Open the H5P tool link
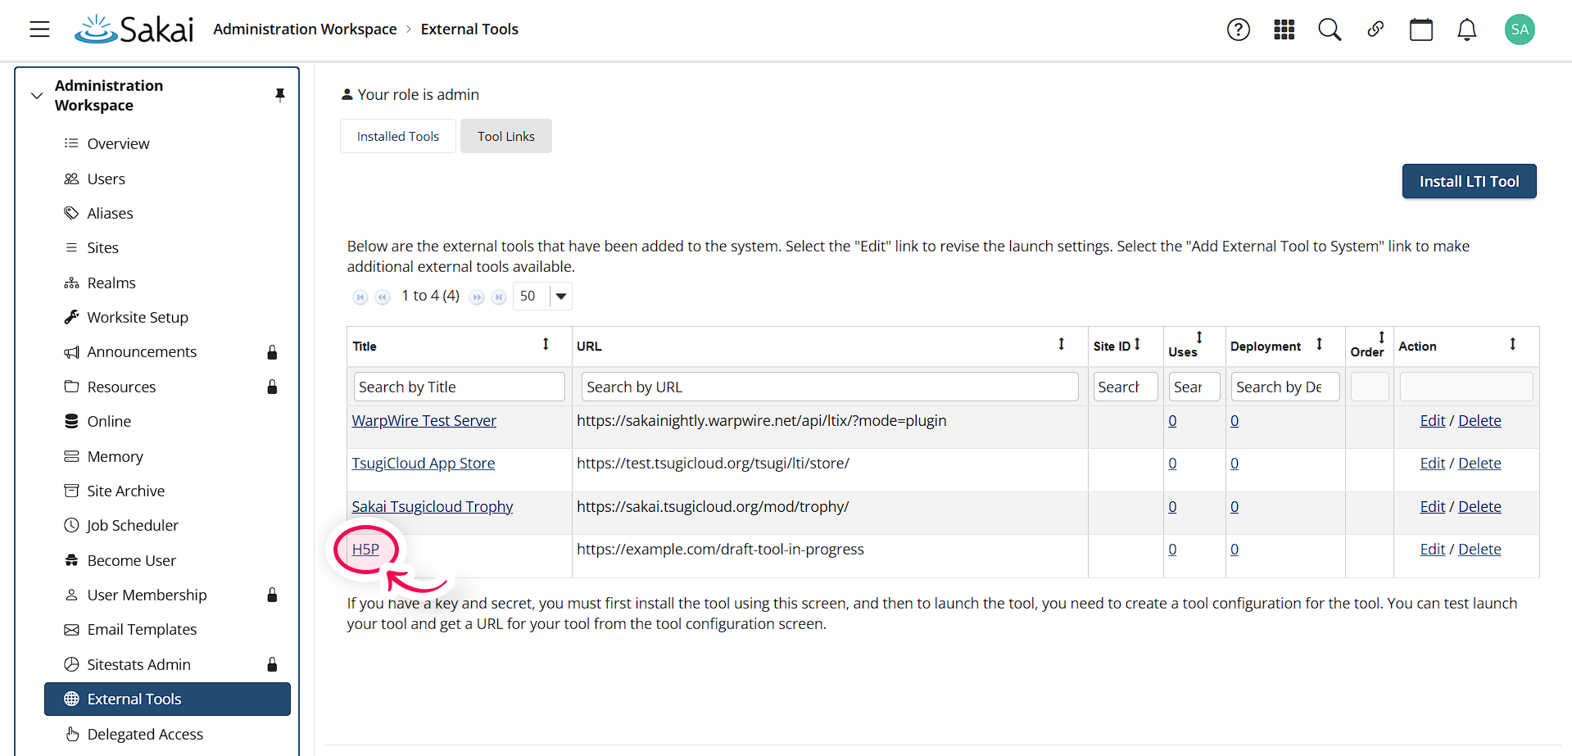The height and width of the screenshot is (756, 1572). click(365, 549)
